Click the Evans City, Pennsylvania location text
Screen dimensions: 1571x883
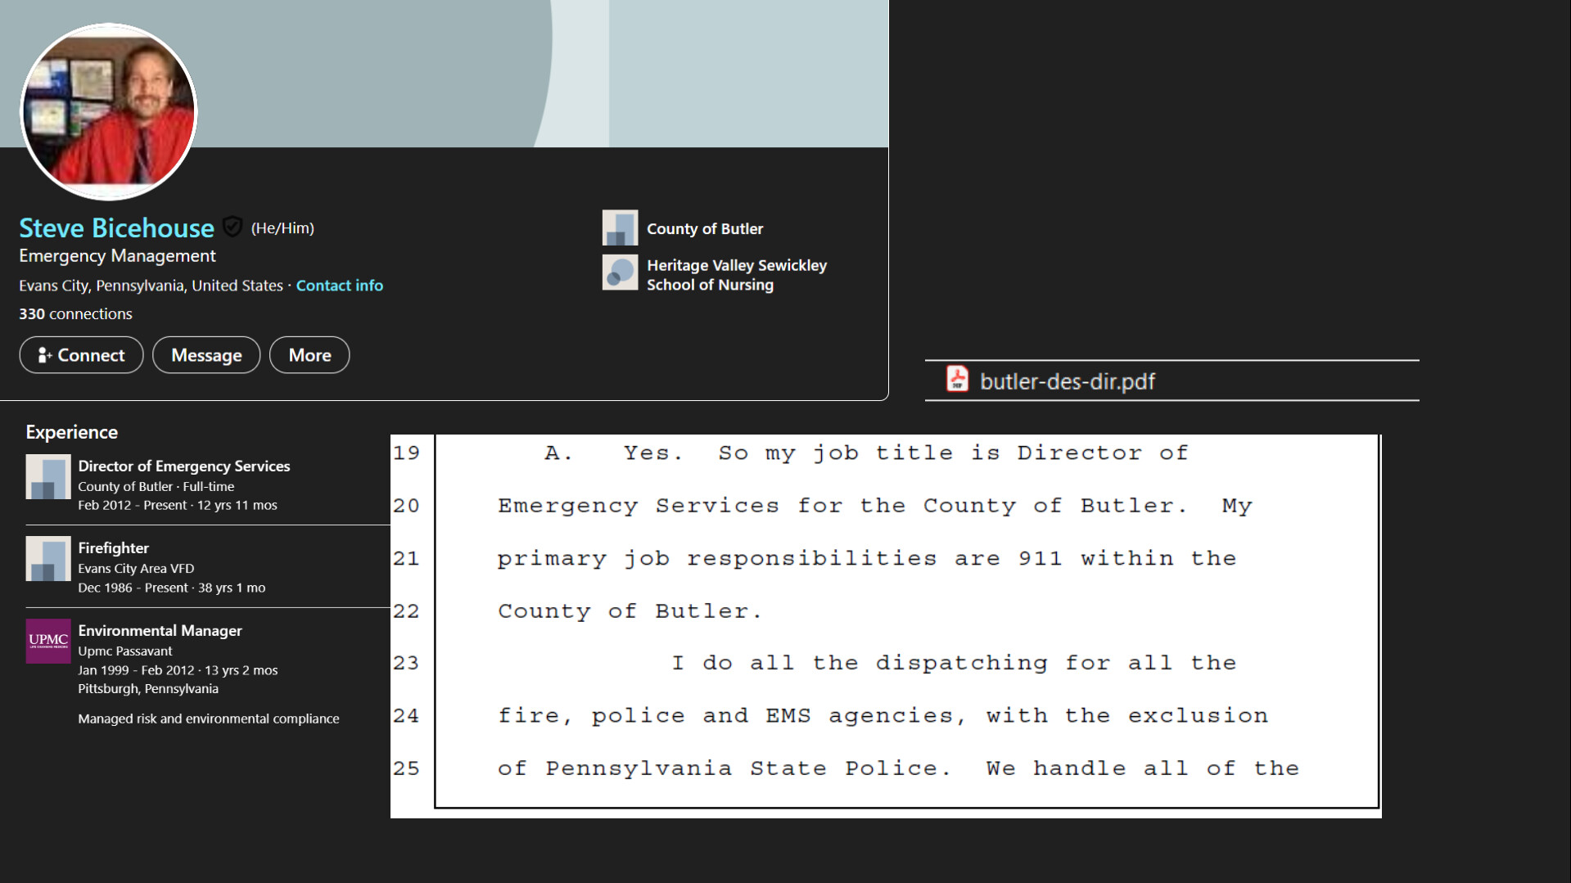point(151,286)
